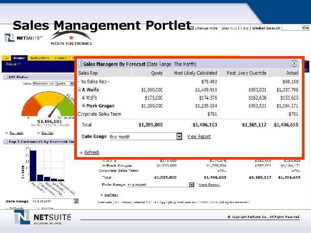Click the Home breadcrumb link
Image resolution: width=311 pixels, height=233 pixels.
11,63
